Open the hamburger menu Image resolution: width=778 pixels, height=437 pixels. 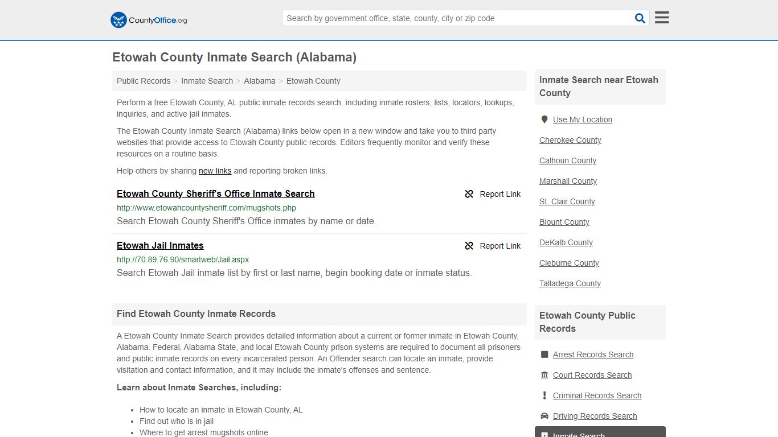pyautogui.click(x=662, y=18)
